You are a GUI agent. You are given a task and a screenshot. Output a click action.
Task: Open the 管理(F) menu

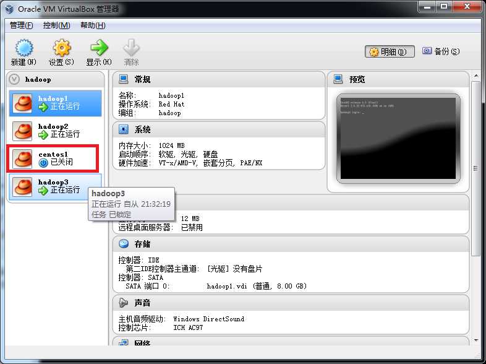pyautogui.click(x=22, y=25)
